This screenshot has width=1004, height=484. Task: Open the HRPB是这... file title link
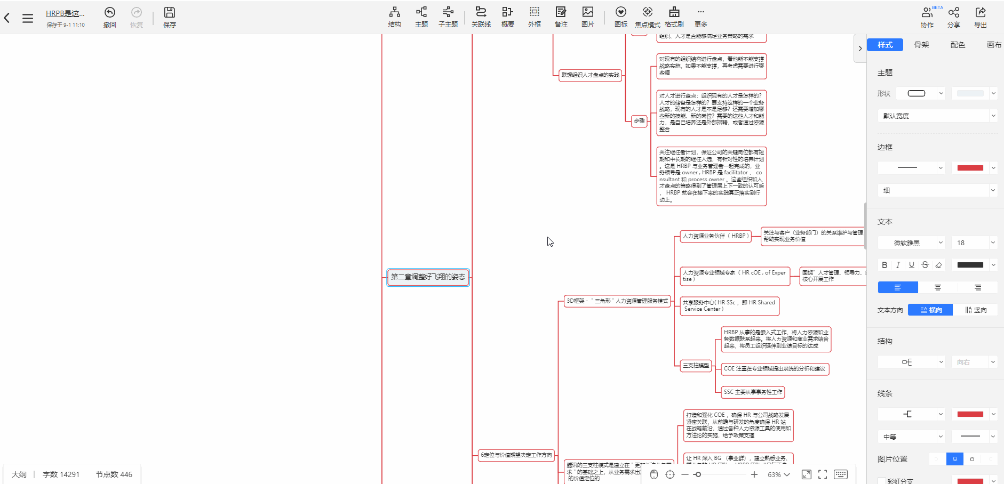click(65, 13)
